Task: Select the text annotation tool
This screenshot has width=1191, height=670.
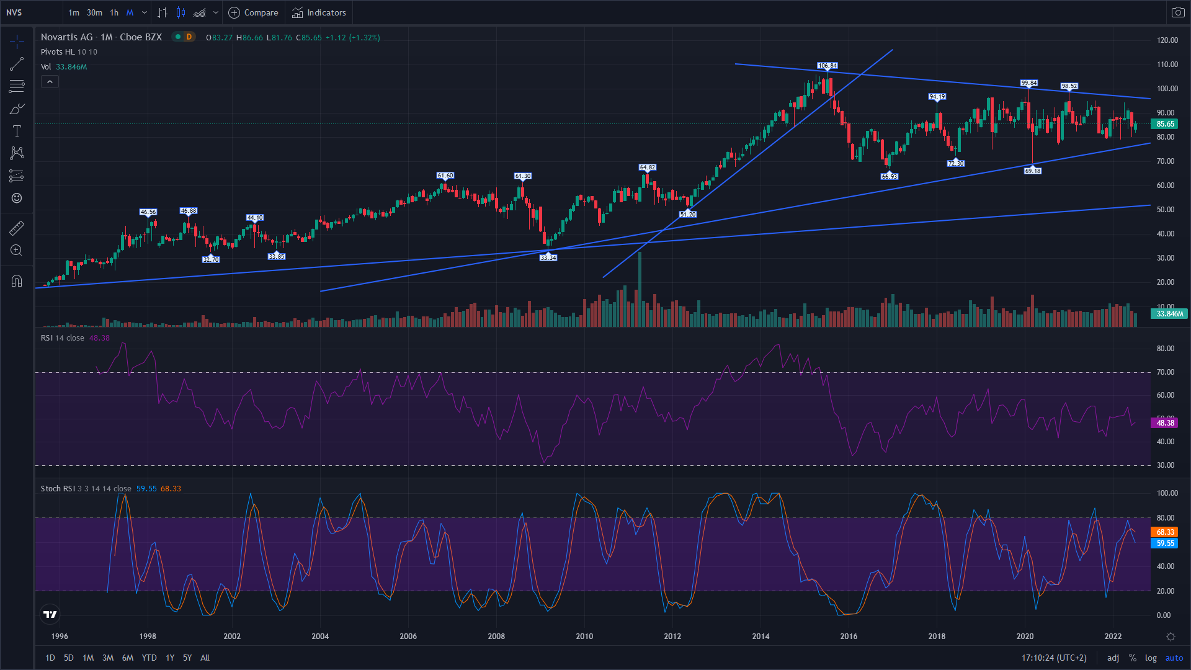Action: pyautogui.click(x=17, y=131)
